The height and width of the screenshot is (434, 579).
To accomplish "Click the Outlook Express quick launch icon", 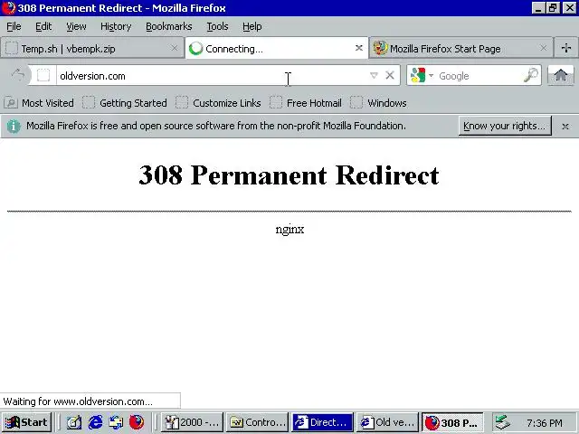I will coord(116,422).
